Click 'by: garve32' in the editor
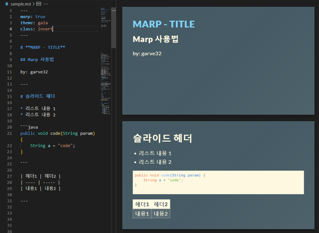This screenshot has width=319, height=233. pos(34,72)
